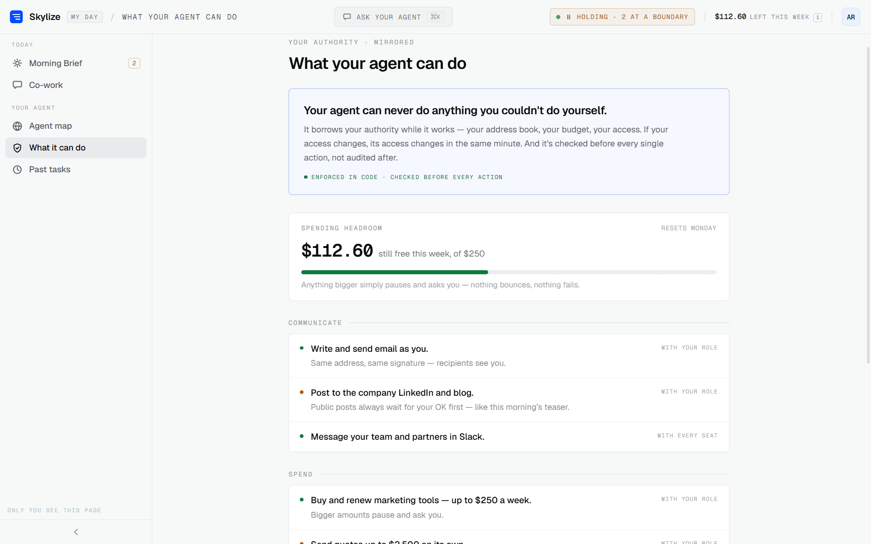The image size is (871, 544).
Task: Click the spending headroom progress bar
Action: point(509,272)
